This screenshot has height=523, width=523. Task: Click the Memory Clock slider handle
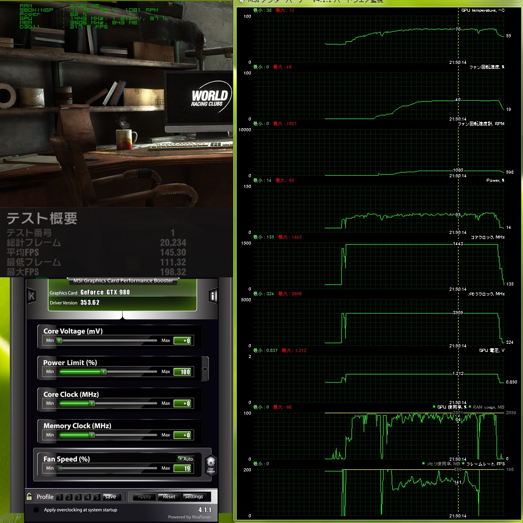(92, 435)
